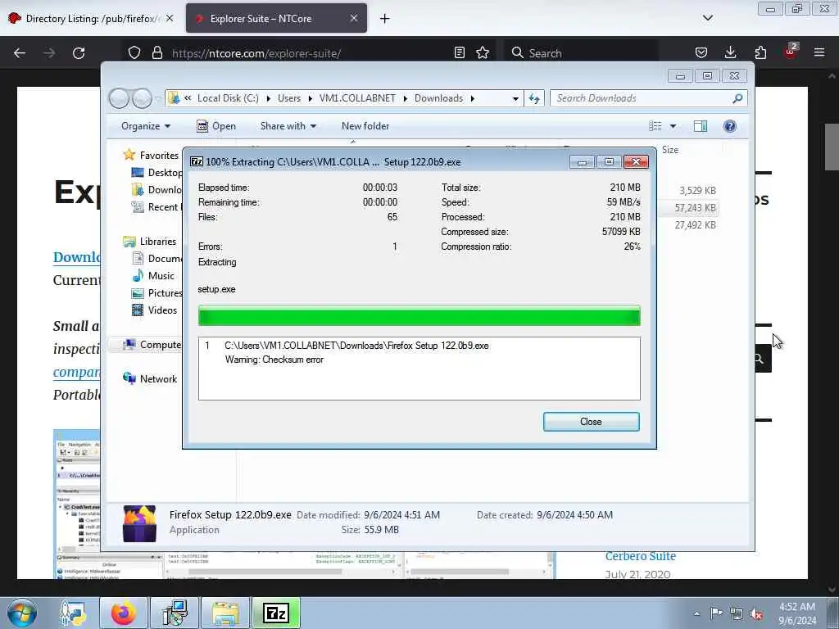
Task: Click Windows Explorer folder icon in taskbar
Action: [225, 613]
